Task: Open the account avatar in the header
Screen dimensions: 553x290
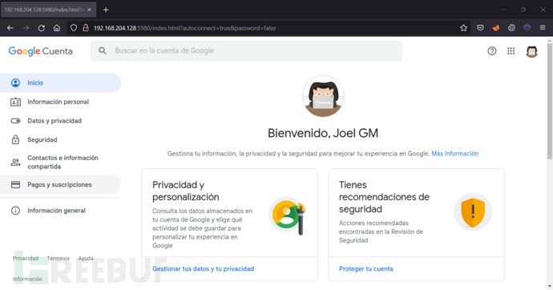Action: pos(531,51)
